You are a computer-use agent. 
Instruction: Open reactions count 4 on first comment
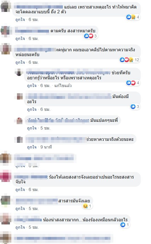tap(133, 17)
